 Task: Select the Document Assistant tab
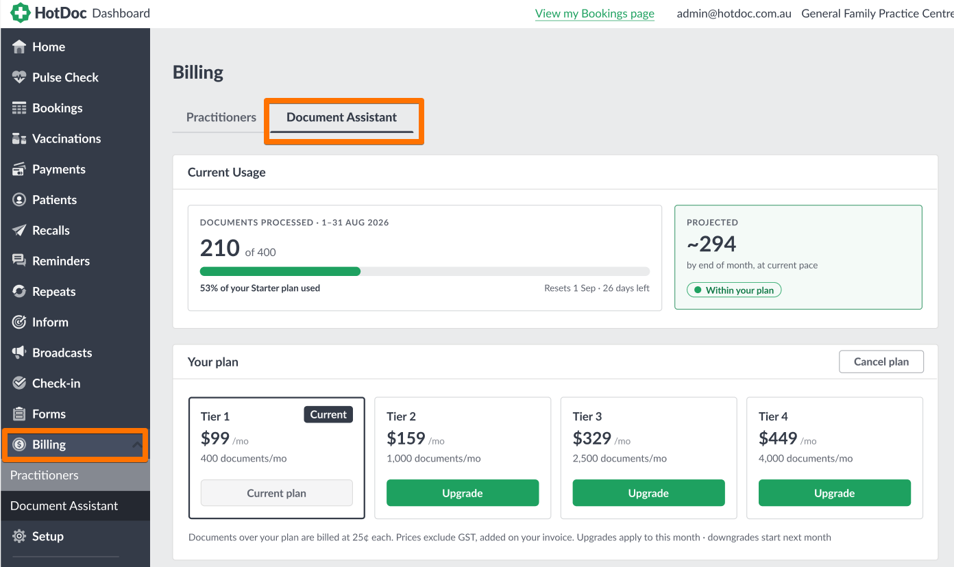[342, 117]
